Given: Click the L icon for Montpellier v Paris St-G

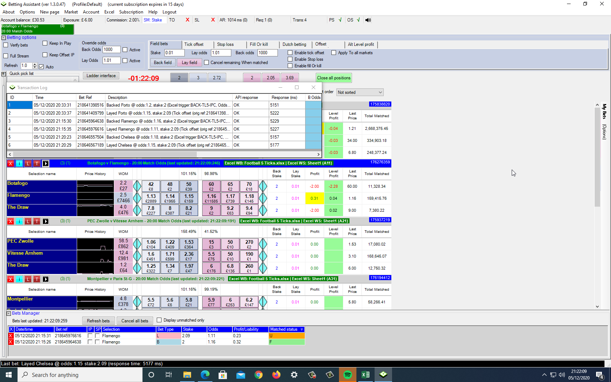Looking at the screenshot, I should coord(28,279).
